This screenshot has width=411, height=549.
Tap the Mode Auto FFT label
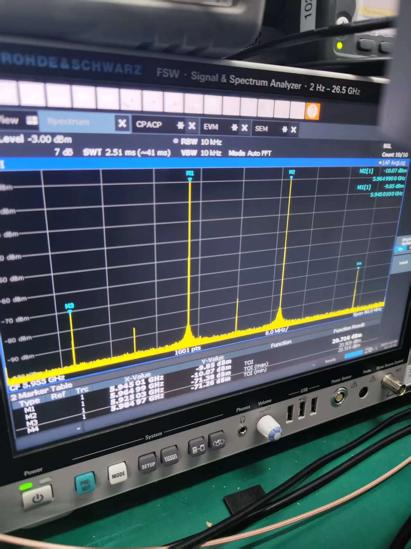coord(250,153)
